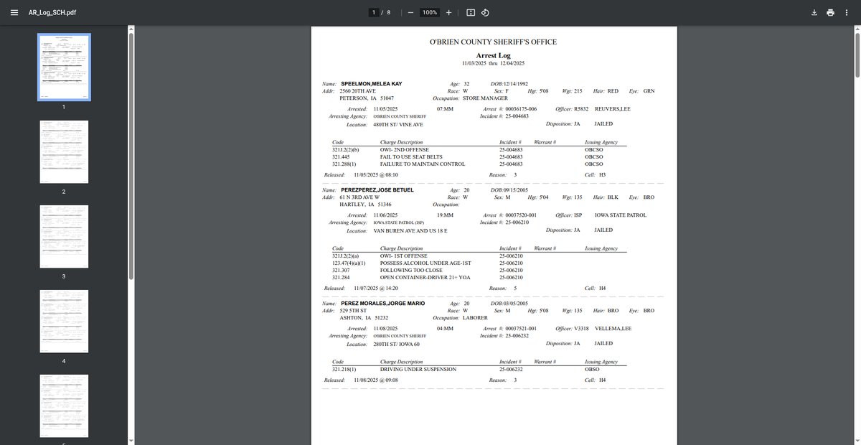The image size is (861, 445).
Task: Select the DRIVING UNDER SUSPENSION charge
Action: coord(418,369)
